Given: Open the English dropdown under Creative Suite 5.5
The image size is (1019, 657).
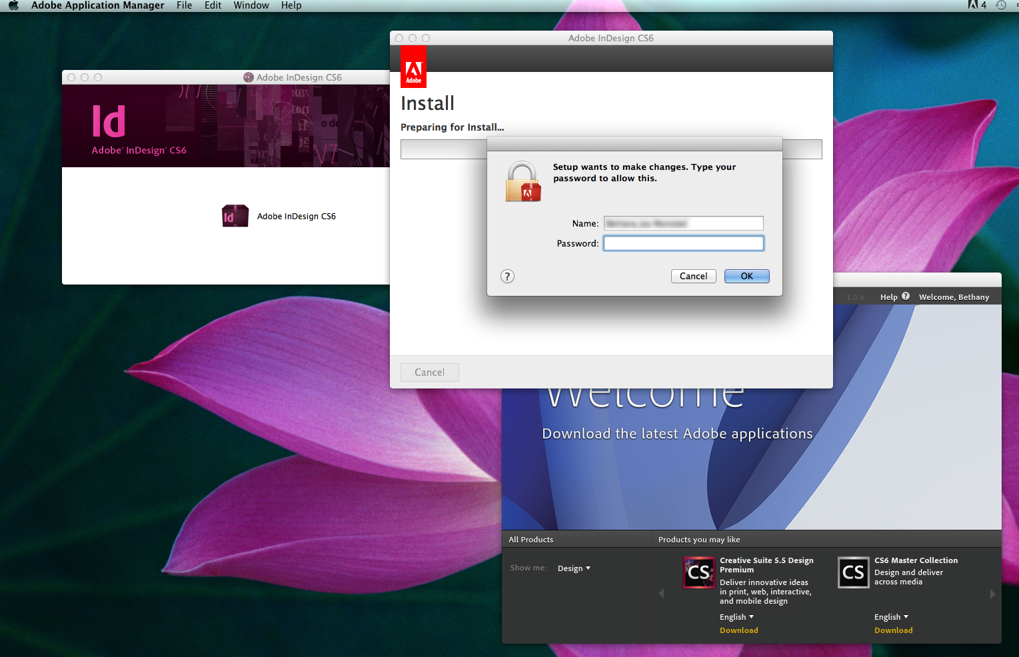Looking at the screenshot, I should pyautogui.click(x=736, y=616).
